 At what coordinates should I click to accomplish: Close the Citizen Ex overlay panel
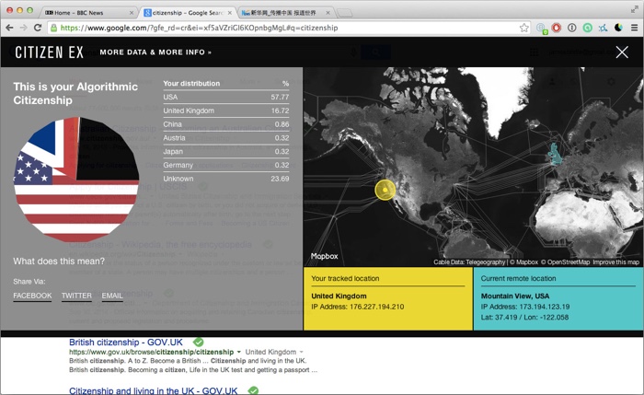(622, 52)
